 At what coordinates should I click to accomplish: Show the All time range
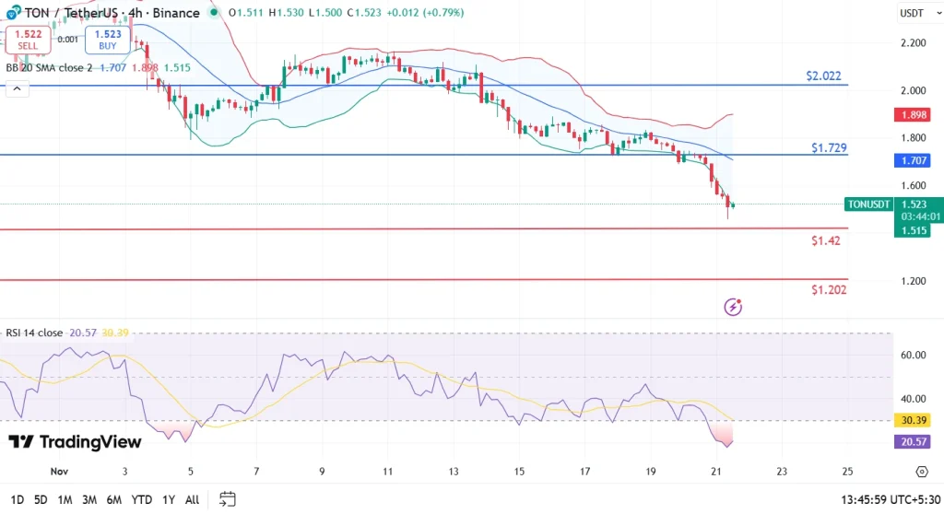192,499
